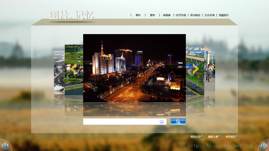
Task: Open the 城厢镇 menu item
Action: [x=167, y=15]
